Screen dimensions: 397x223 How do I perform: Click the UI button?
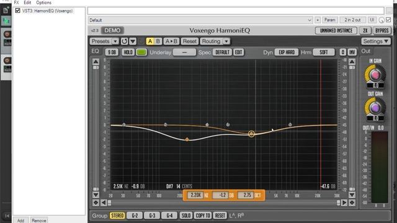pyautogui.click(x=372, y=20)
